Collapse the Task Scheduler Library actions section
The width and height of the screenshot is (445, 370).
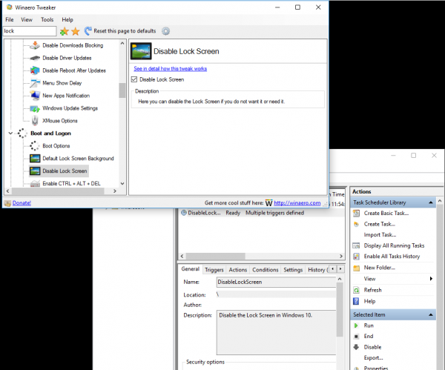coord(431,202)
